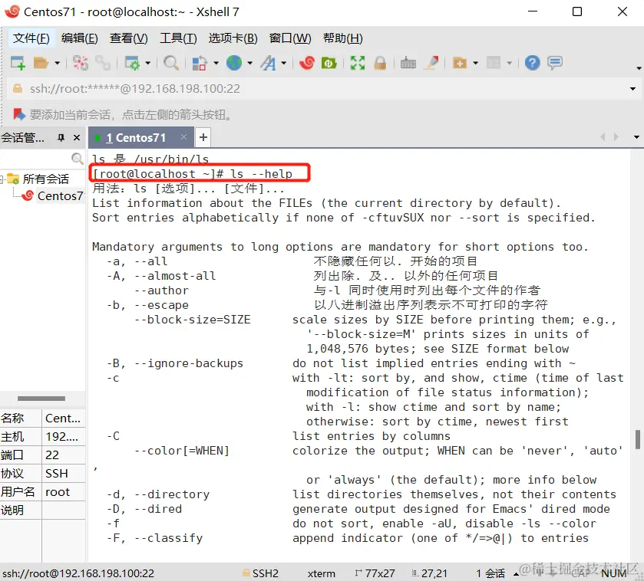Click the ssh address bar field
The height and width of the screenshot is (581, 644).
pos(320,89)
